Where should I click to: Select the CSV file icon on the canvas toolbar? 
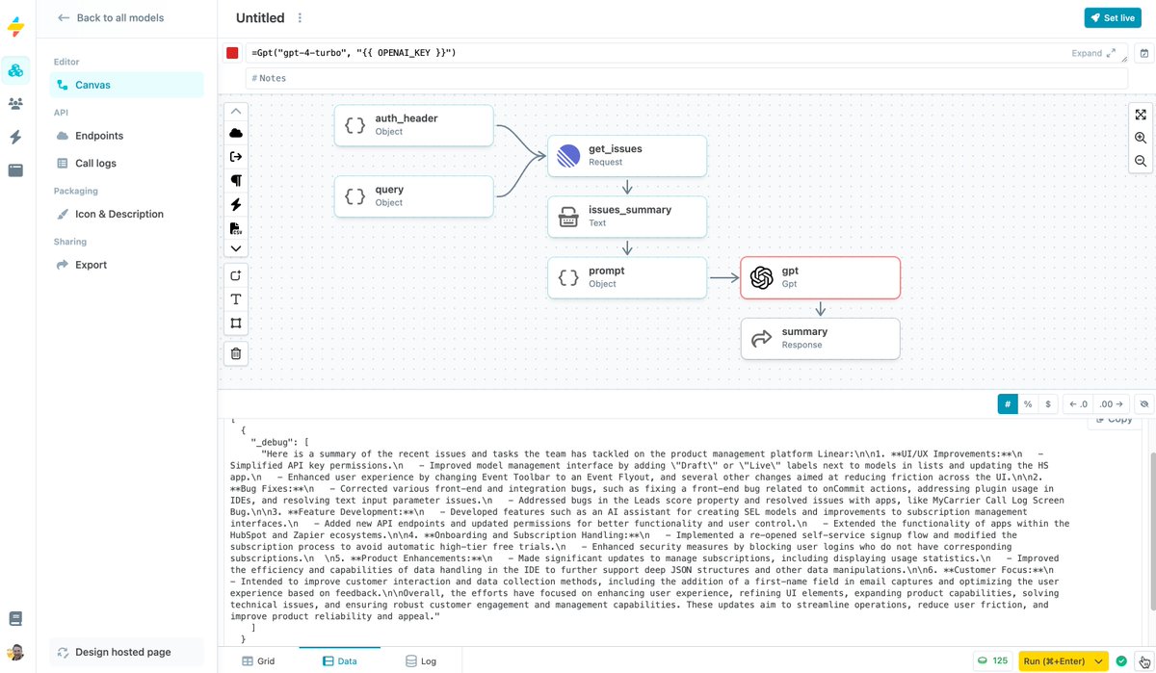coord(235,227)
